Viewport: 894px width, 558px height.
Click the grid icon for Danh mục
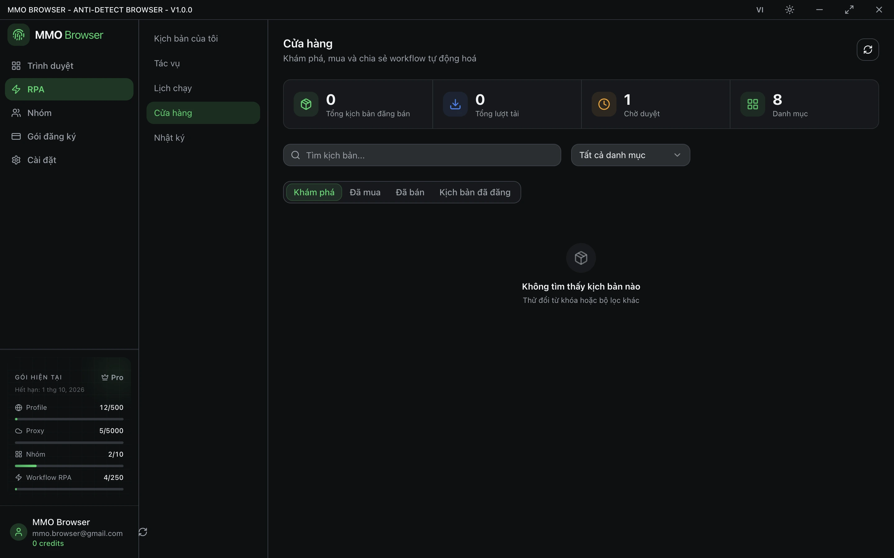tap(752, 104)
